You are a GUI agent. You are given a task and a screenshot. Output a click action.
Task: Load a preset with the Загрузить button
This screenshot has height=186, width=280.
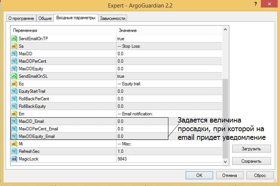[251, 149]
